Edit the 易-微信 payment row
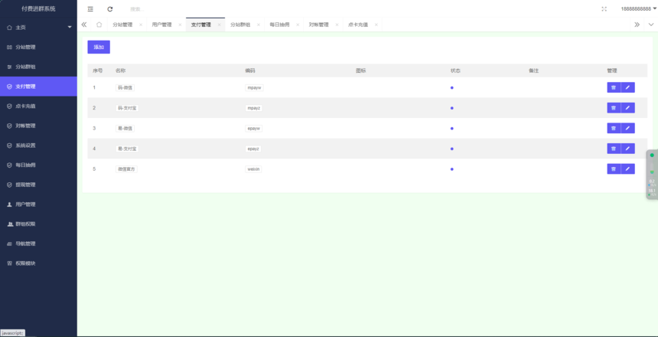658x337 pixels. pyautogui.click(x=628, y=128)
